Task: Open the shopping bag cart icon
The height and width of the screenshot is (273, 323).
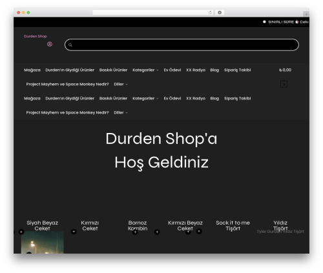Action: [284, 84]
